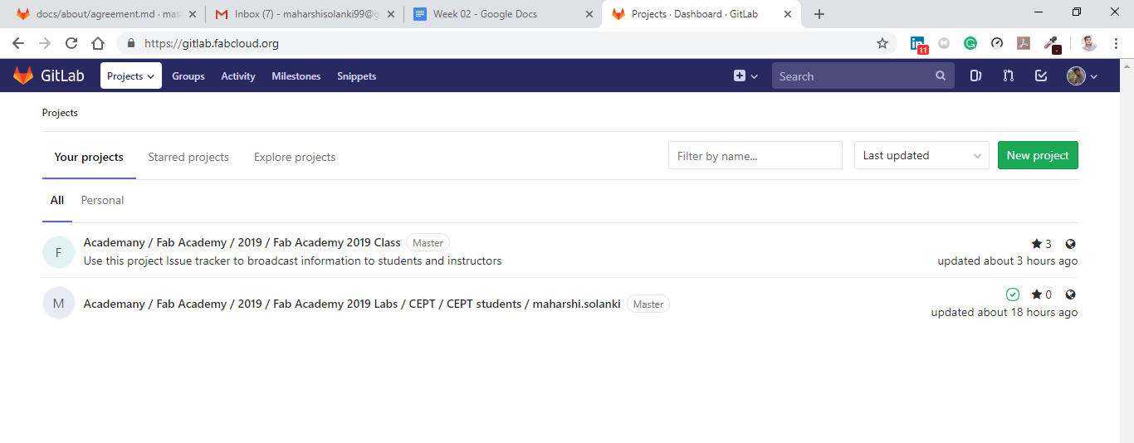Switch to Starred projects tab
The width and height of the screenshot is (1134, 443).
pos(188,157)
